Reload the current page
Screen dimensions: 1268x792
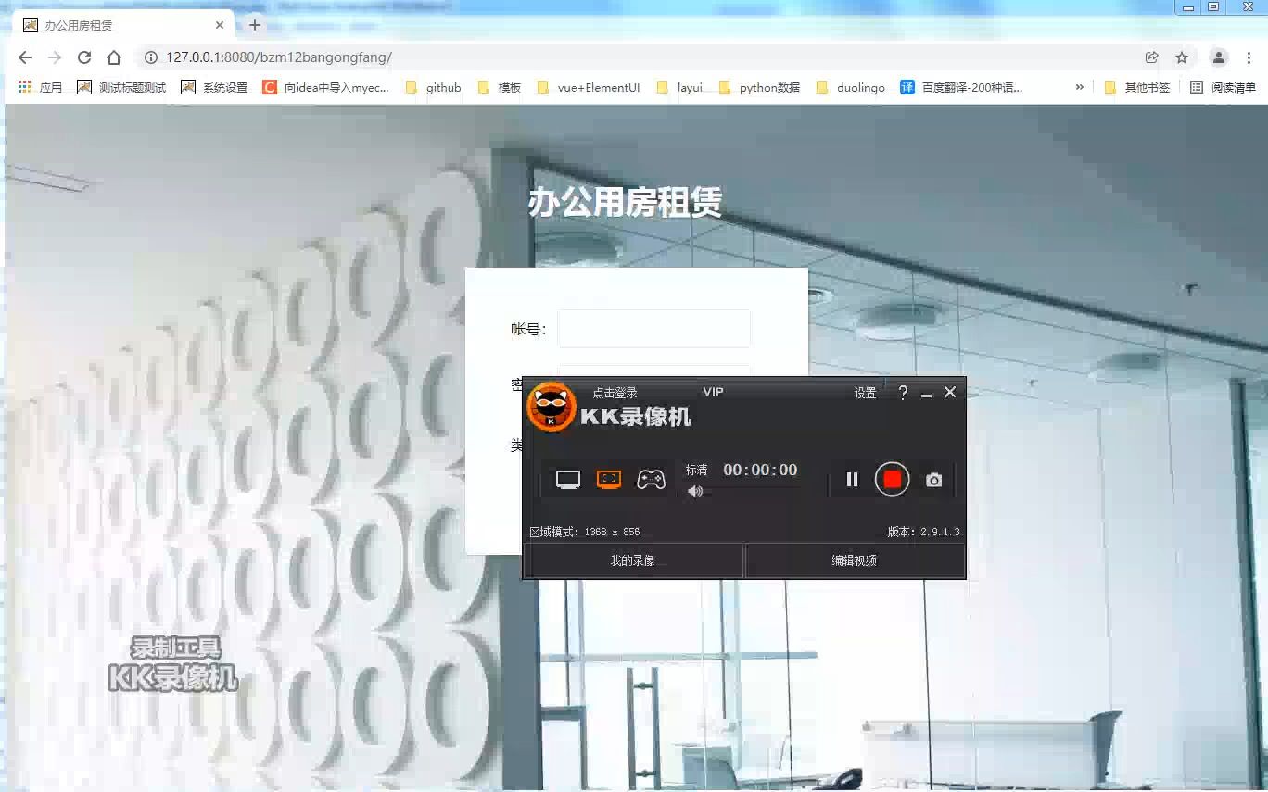click(x=84, y=57)
